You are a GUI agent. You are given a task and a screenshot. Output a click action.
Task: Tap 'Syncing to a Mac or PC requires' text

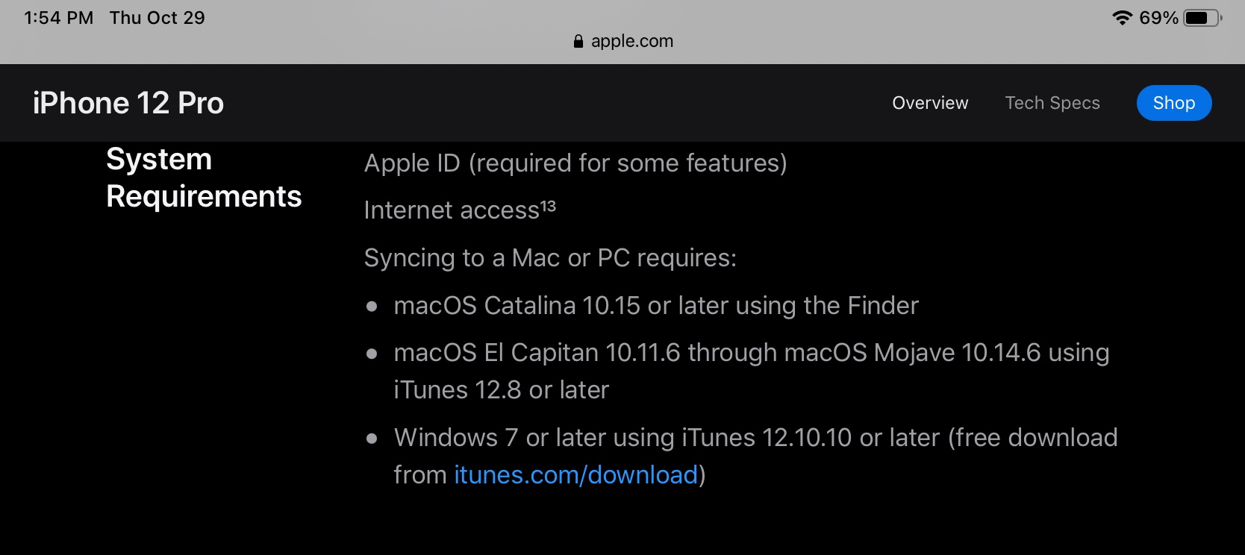[550, 258]
